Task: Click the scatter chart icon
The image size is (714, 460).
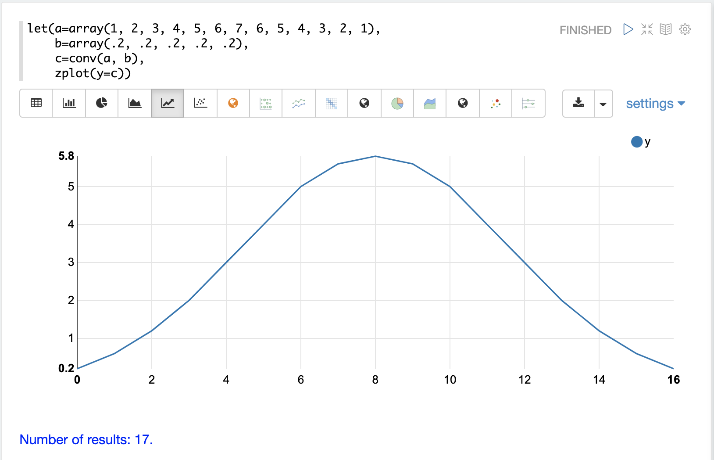Action: pos(200,103)
